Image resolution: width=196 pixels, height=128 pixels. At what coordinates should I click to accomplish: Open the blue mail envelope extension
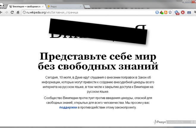189,12
